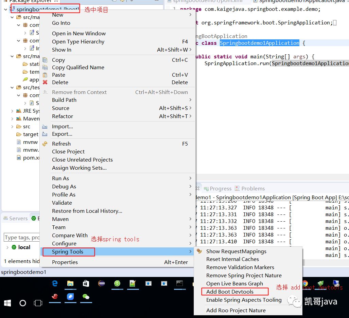Open the Spring Tools submenu
This screenshot has height=318, width=349.
tap(67, 252)
